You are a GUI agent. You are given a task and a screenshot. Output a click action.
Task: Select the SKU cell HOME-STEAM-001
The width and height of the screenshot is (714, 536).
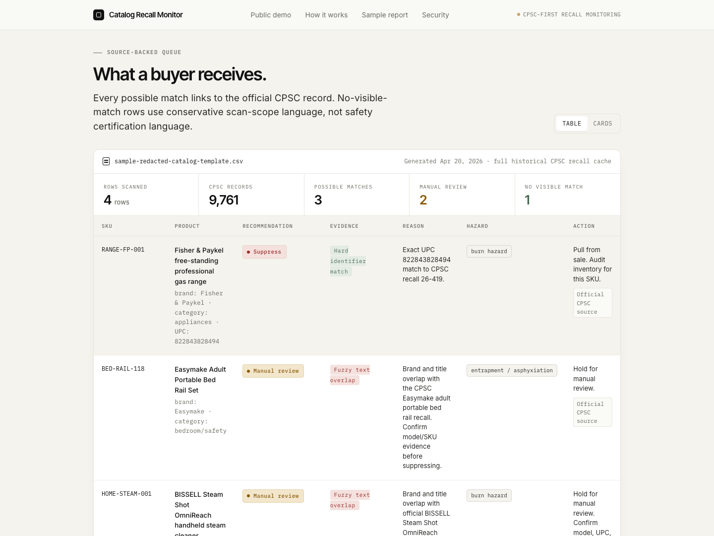[x=126, y=494]
